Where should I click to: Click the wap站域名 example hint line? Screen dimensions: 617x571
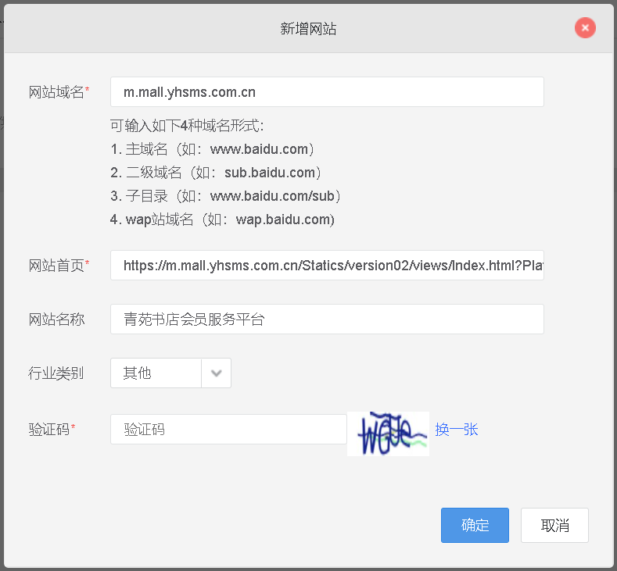point(223,219)
